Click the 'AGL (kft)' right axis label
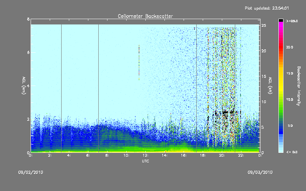The width and height of the screenshot is (306, 191). pos(270,86)
